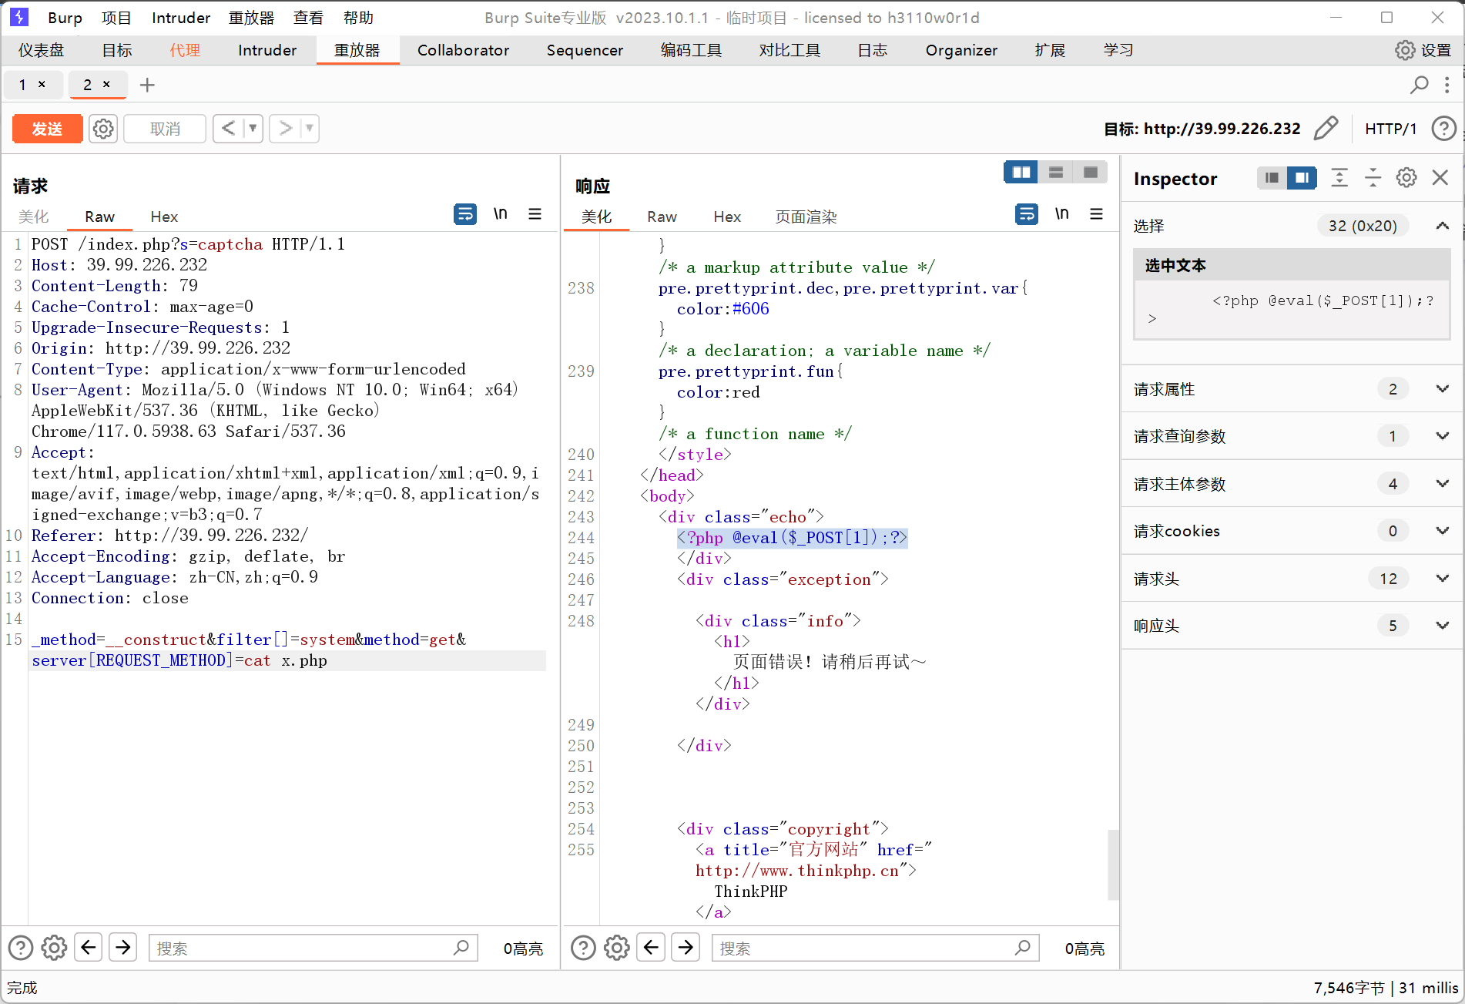The height and width of the screenshot is (1004, 1465).
Task: Add a new Repeater tab with plus
Action: click(x=147, y=85)
